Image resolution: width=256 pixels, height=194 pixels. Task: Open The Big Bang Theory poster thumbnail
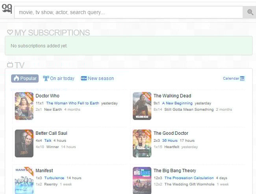click(142, 180)
